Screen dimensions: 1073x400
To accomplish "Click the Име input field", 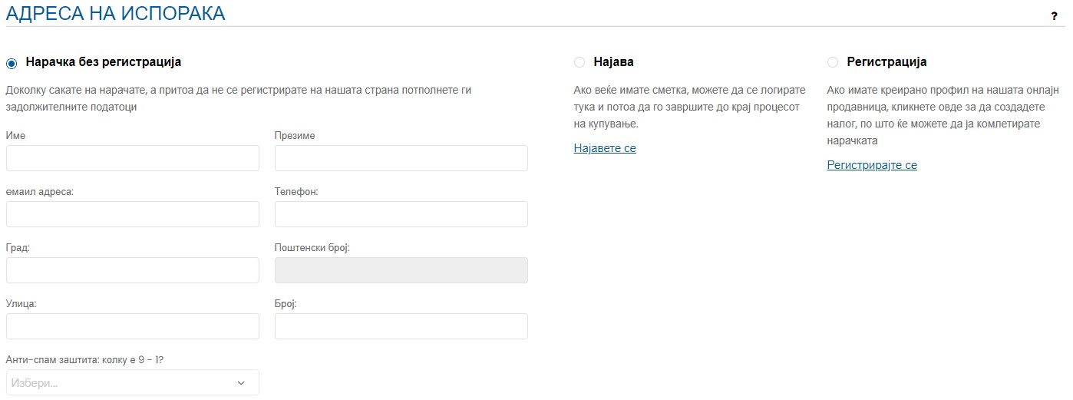I will point(133,158).
